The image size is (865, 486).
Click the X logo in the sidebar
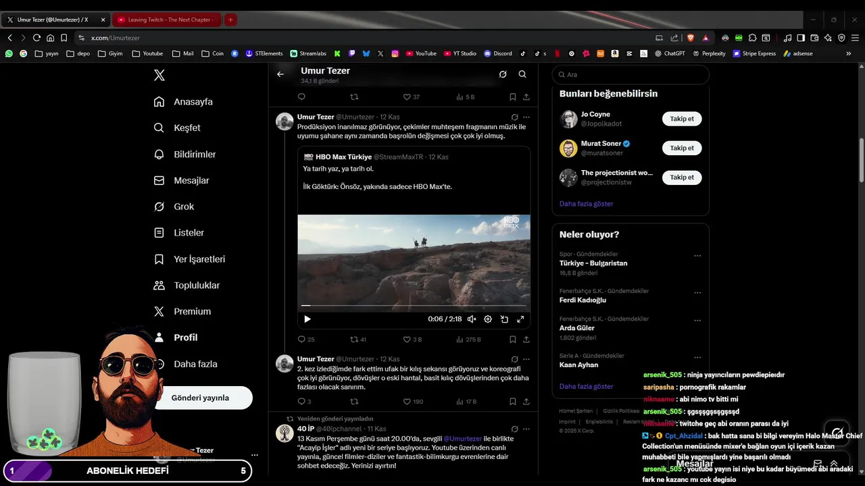[159, 75]
